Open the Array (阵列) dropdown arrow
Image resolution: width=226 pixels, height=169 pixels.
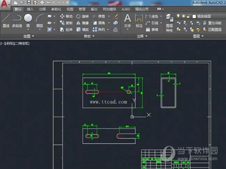[x=108, y=29]
